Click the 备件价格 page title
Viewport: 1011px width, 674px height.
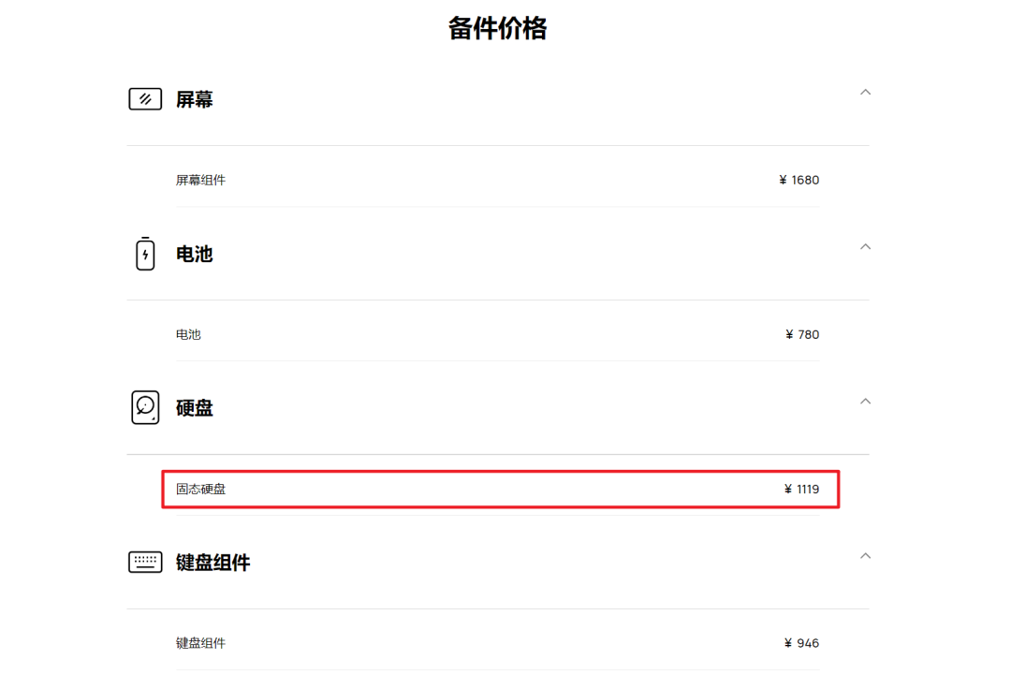(497, 29)
